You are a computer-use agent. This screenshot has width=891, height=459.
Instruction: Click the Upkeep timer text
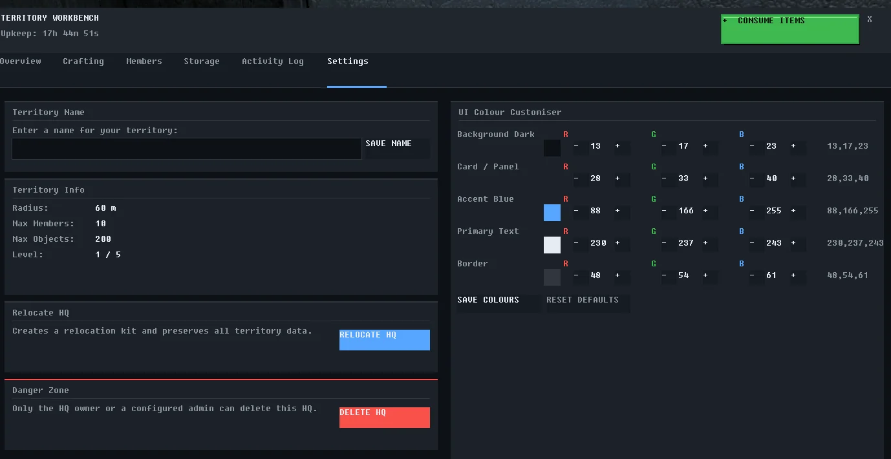pos(50,33)
